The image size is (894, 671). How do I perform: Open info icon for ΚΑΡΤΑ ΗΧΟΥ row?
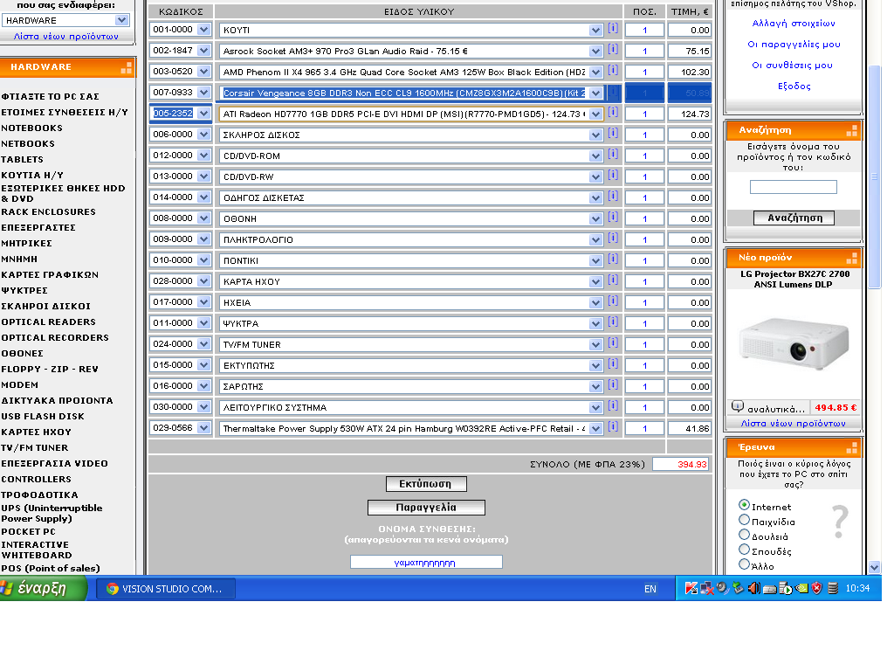click(x=613, y=280)
